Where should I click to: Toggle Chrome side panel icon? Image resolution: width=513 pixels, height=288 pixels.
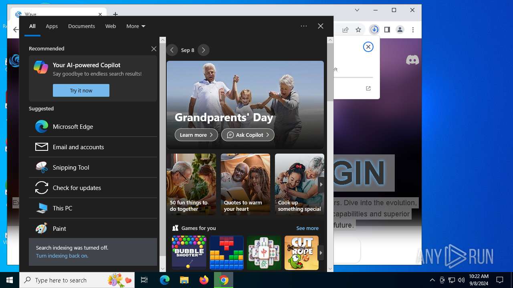387,30
